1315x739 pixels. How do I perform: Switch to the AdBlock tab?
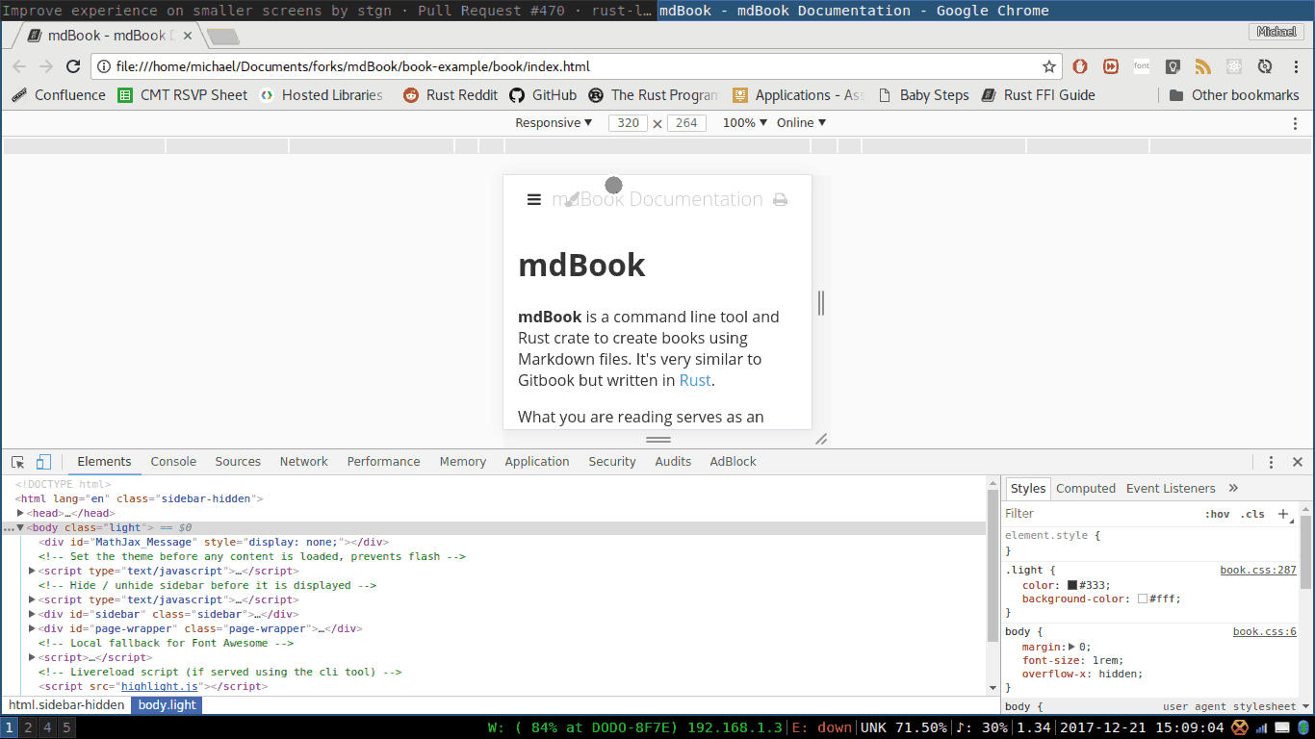[734, 462]
